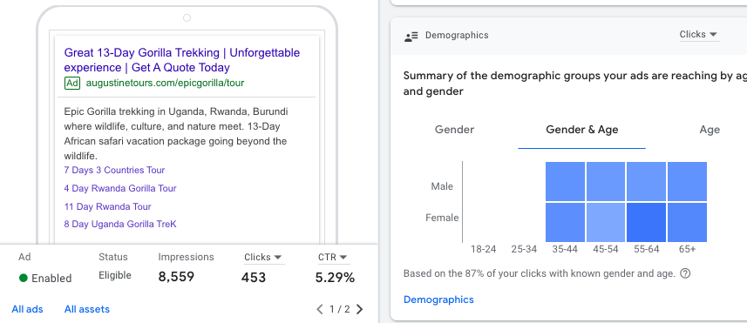This screenshot has height=323, width=747.
Task: Select the Male 35-44 heatmap cell
Action: 565,181
